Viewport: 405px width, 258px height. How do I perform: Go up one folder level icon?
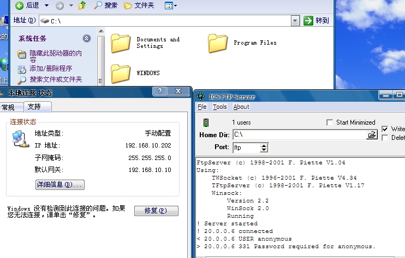82,5
